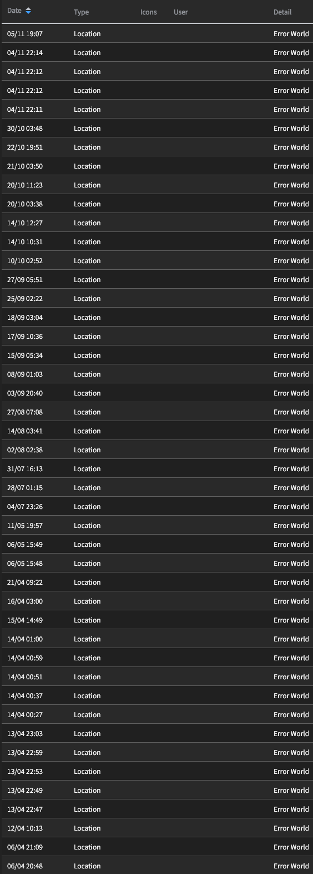
Task: Select the row dated 08/09 01:03
Action: (x=156, y=374)
